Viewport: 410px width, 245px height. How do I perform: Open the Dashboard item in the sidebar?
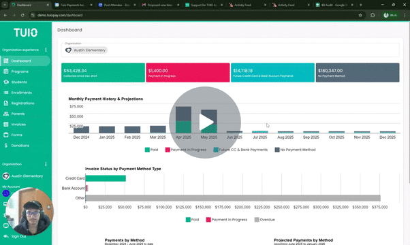(x=25, y=61)
